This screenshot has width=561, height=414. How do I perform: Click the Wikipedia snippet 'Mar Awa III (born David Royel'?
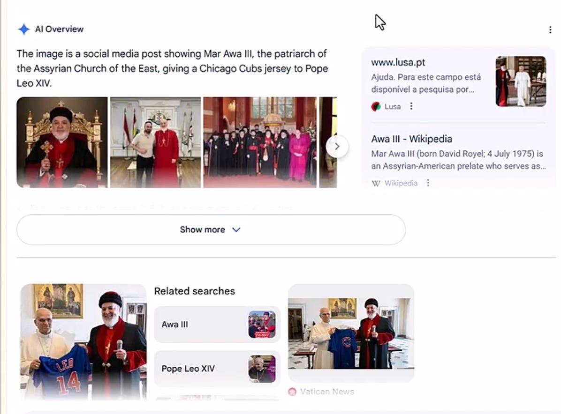458,160
